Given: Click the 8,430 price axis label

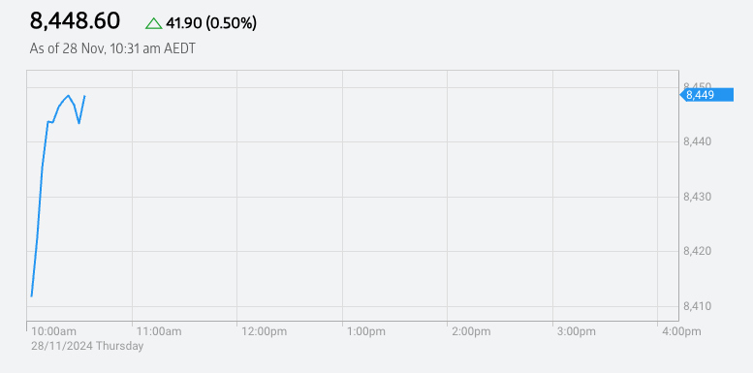Looking at the screenshot, I should (697, 197).
